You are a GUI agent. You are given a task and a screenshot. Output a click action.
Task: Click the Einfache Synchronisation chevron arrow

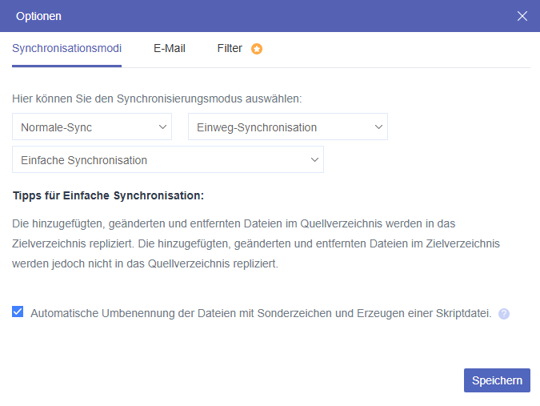(x=314, y=159)
